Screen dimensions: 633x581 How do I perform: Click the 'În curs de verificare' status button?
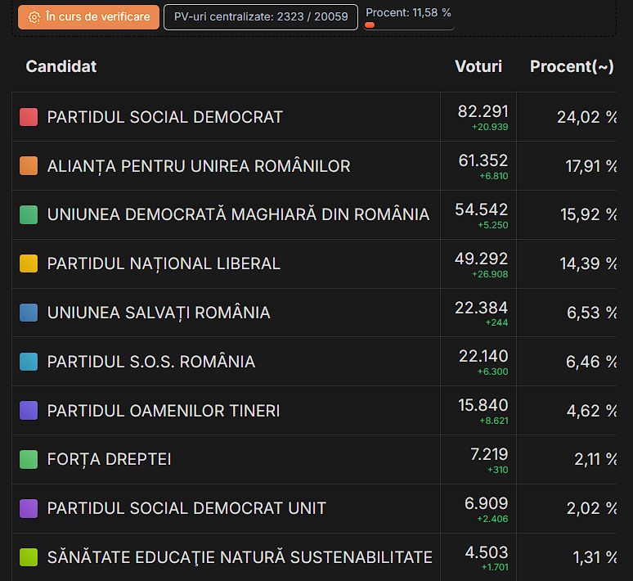(88, 17)
